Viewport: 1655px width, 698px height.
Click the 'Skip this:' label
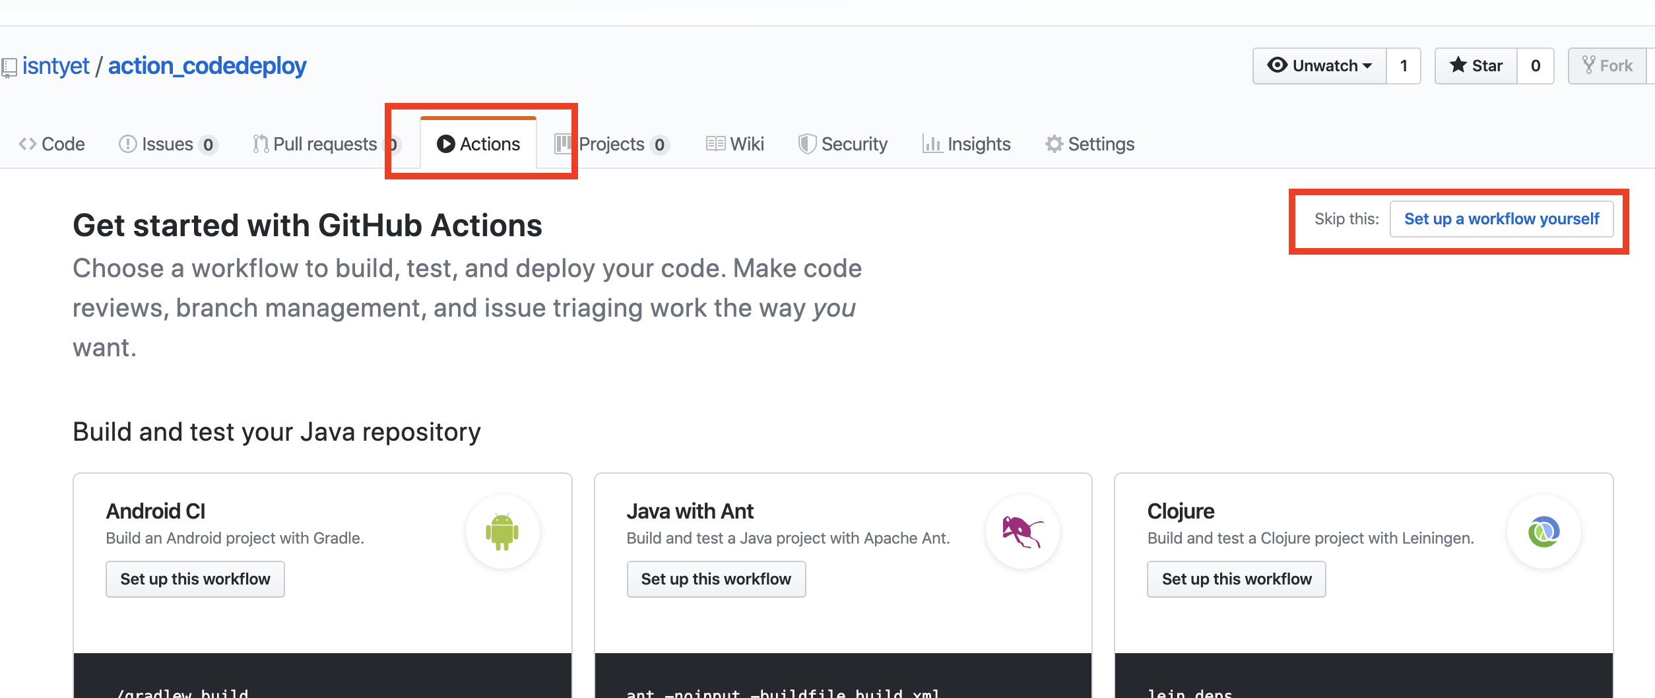pos(1347,219)
